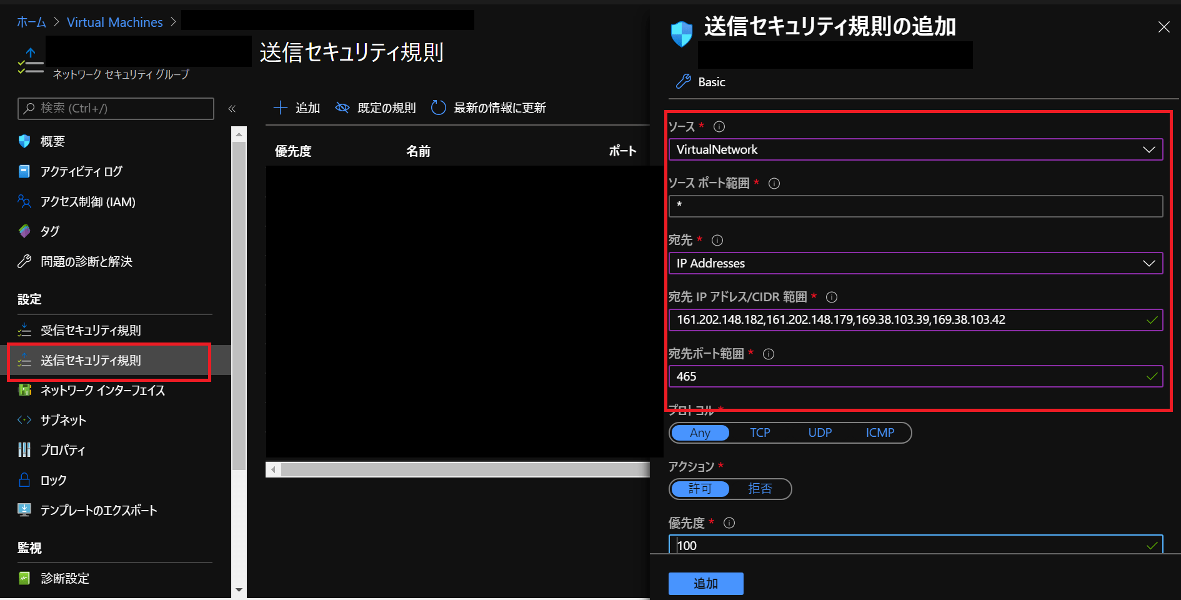Viewport: 1181px width, 600px height.
Task: Click the network interface card icon
Action: (x=24, y=390)
